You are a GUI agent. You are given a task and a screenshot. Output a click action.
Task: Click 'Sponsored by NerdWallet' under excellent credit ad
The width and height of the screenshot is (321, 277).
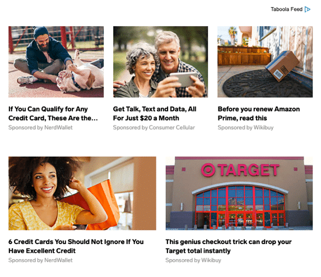40,260
